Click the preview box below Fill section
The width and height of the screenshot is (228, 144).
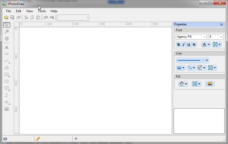click(x=199, y=121)
